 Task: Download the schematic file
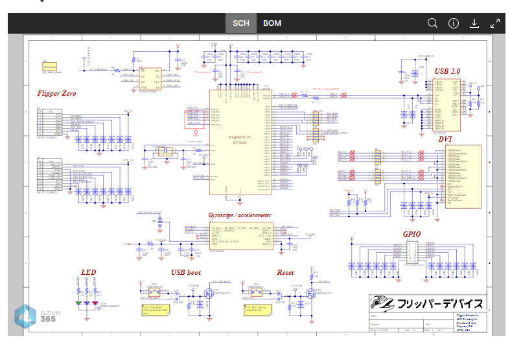(x=474, y=23)
